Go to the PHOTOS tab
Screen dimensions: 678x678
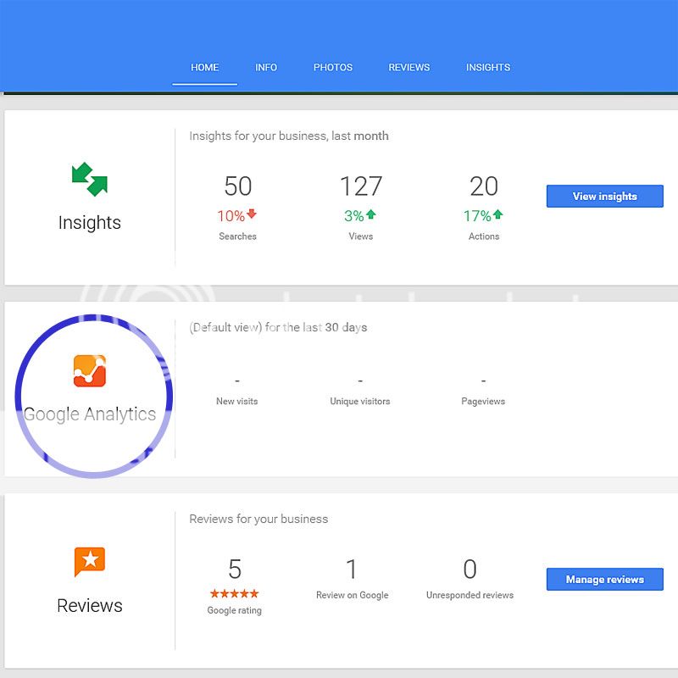(333, 68)
